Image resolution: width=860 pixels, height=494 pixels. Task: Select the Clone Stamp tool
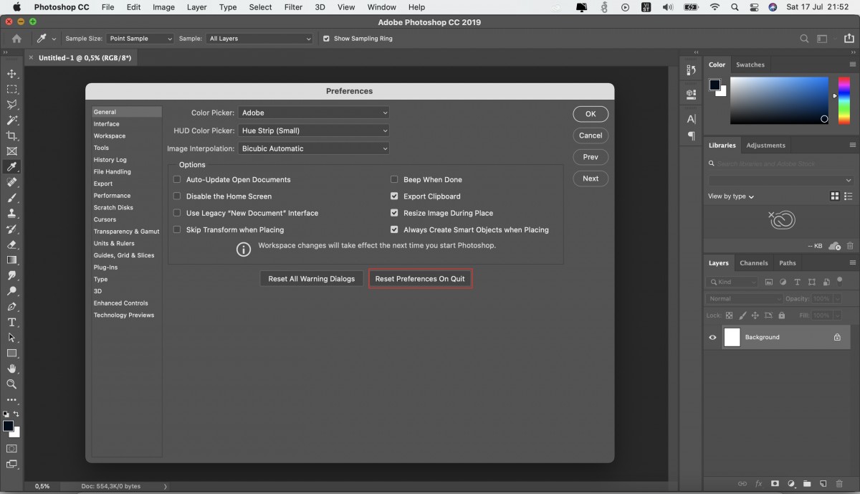pos(11,213)
